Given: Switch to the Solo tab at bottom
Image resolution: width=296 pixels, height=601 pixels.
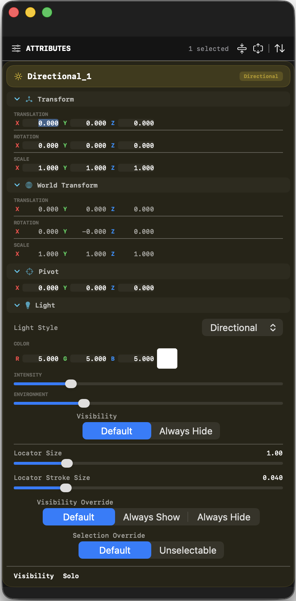Looking at the screenshot, I should point(71,576).
